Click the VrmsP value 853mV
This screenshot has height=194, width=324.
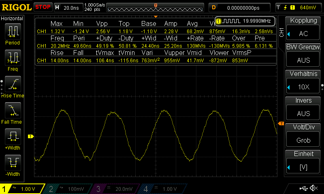coord(240,60)
